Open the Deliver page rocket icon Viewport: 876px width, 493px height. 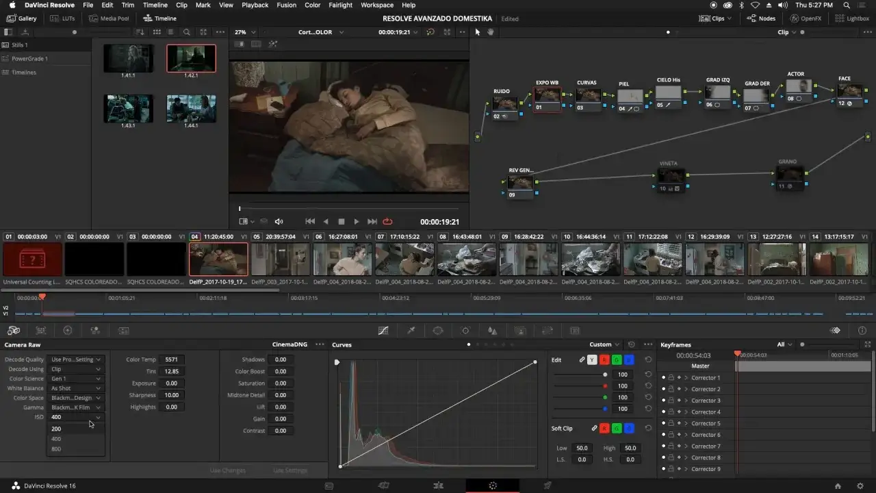[547, 485]
